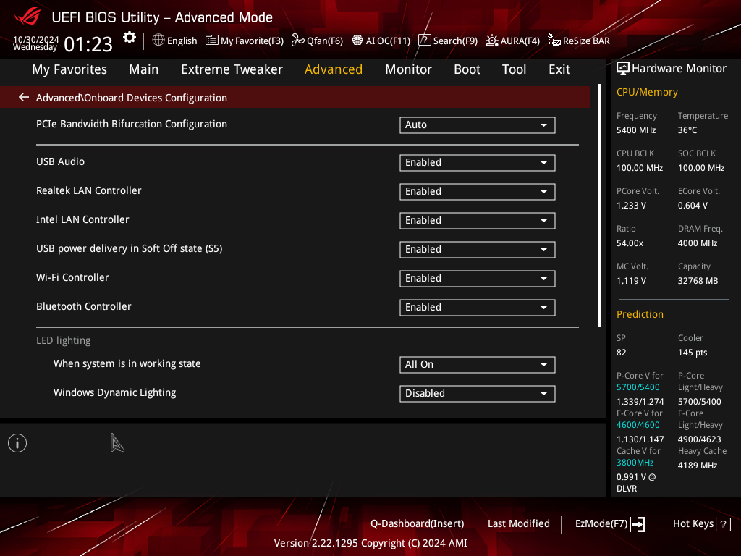741x556 pixels.
Task: Click the EzMode exit-arrow icon
Action: [x=638, y=524]
